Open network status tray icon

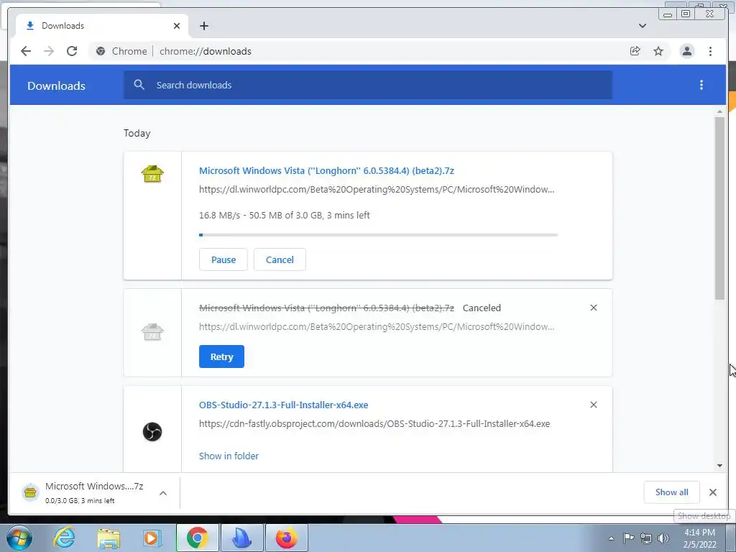[x=646, y=538]
